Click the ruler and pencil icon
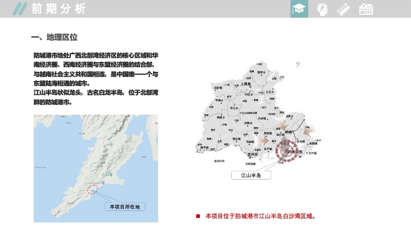The width and height of the screenshot is (411, 231). click(x=344, y=10)
